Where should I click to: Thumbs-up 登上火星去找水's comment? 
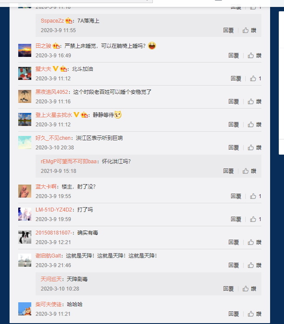click(254, 125)
